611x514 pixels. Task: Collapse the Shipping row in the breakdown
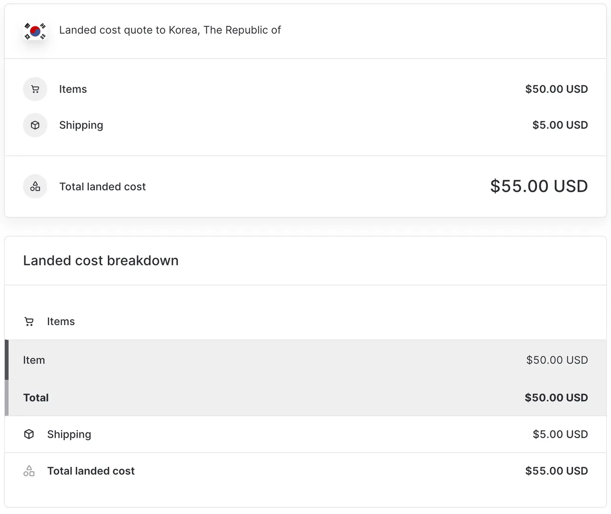click(69, 434)
